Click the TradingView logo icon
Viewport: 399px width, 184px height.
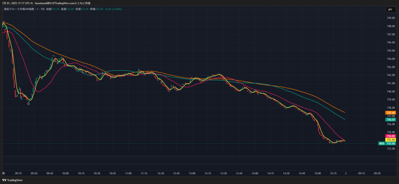pos(4,180)
